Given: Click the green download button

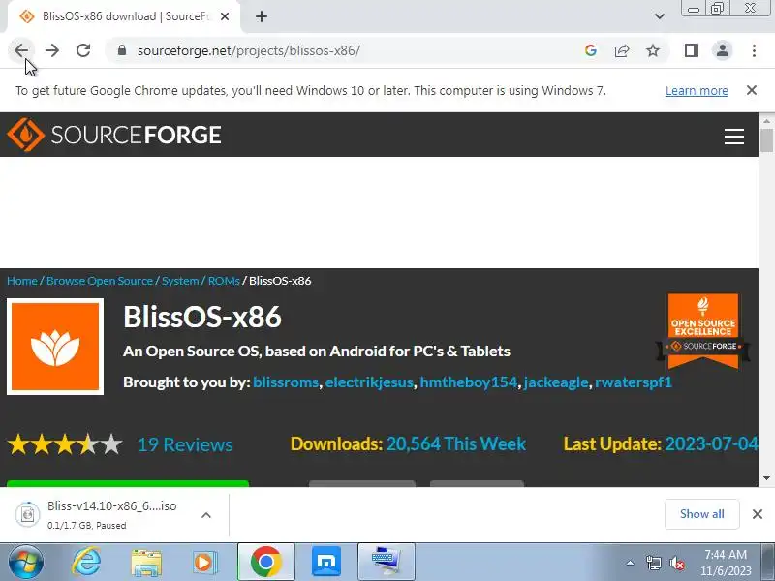Looking at the screenshot, I should pyautogui.click(x=128, y=483).
